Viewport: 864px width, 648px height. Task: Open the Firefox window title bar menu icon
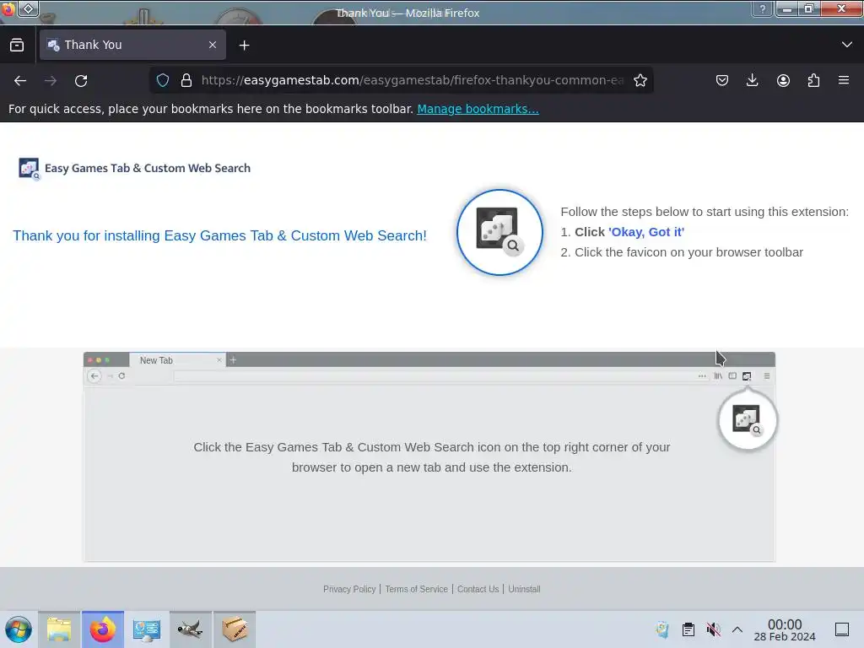(8, 8)
